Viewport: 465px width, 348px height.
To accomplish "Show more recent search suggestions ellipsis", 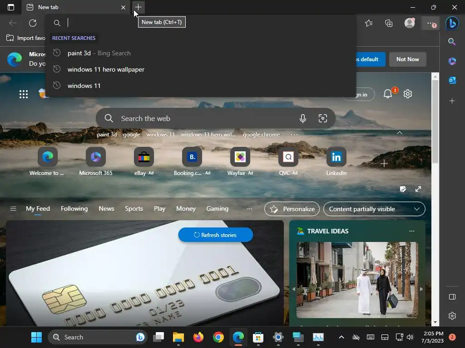I will point(294,135).
